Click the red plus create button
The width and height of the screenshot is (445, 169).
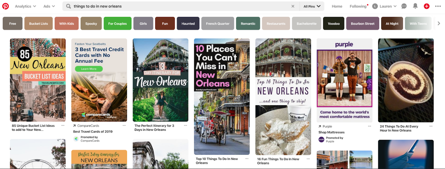pos(426,6)
